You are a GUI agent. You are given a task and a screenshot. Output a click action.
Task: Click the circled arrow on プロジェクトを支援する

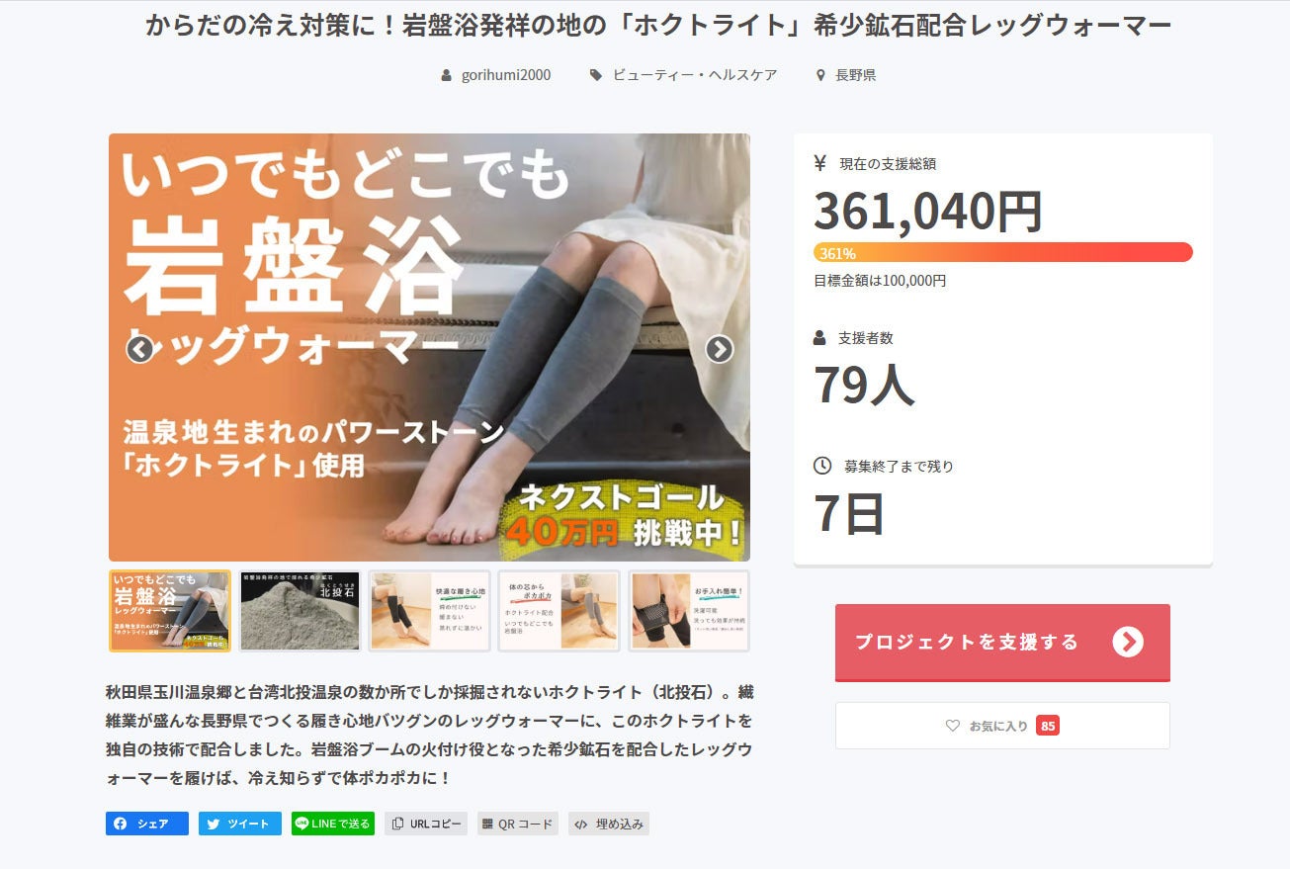pos(1128,642)
